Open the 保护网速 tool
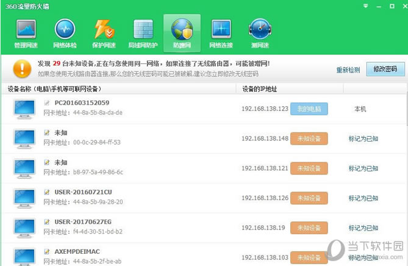The height and width of the screenshot is (266, 408). [104, 34]
